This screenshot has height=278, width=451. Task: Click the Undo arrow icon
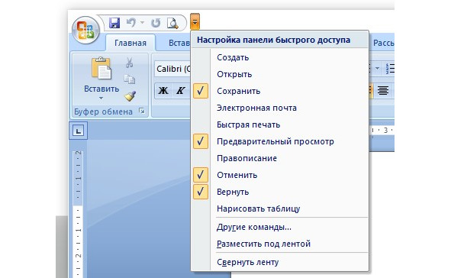pyautogui.click(x=130, y=22)
